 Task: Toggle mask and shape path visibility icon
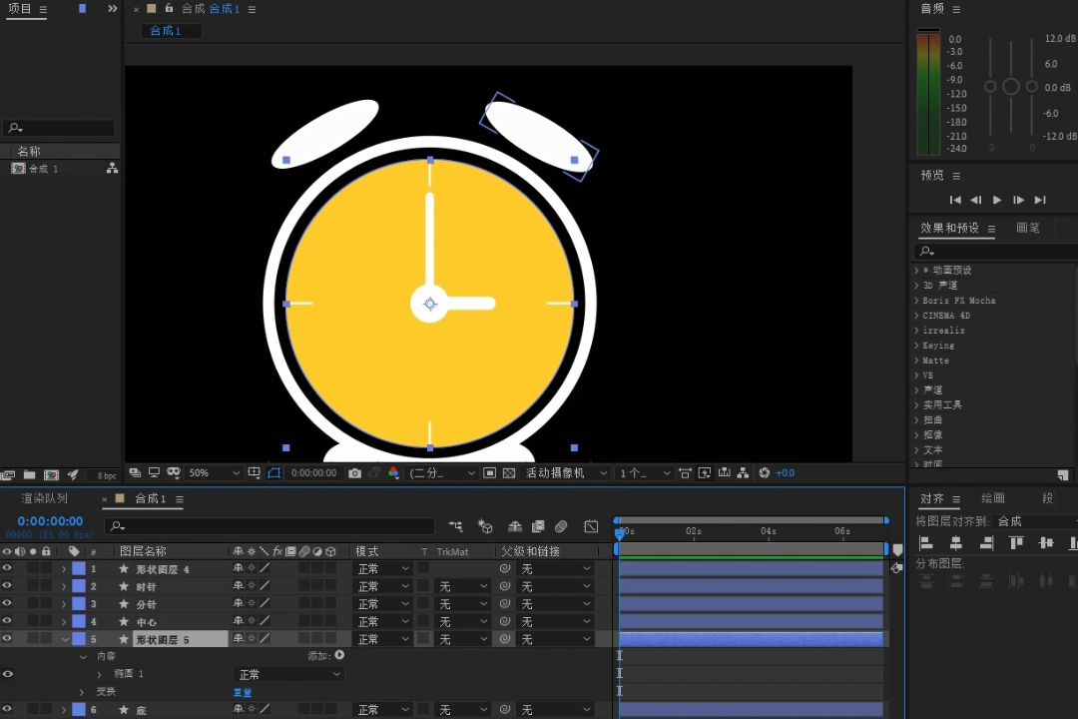click(x=273, y=472)
